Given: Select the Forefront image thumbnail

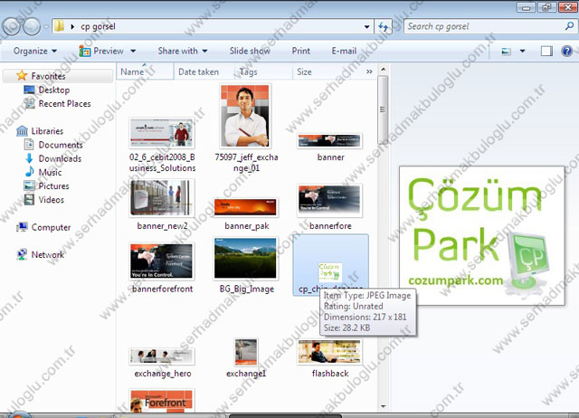Looking at the screenshot, I should [x=162, y=401].
